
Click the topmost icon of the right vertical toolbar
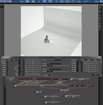tap(100, 5)
